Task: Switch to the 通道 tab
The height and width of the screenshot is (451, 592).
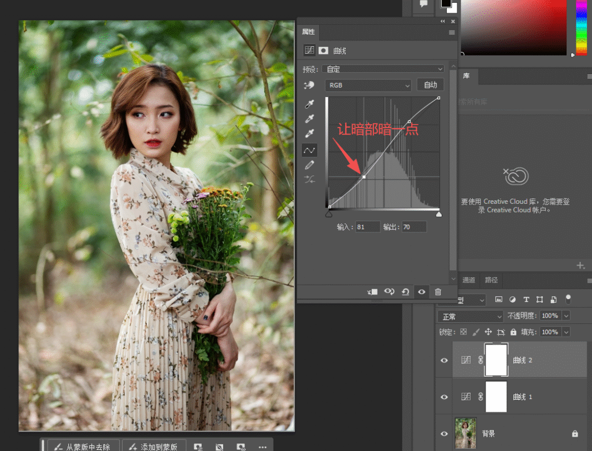Action: click(468, 280)
